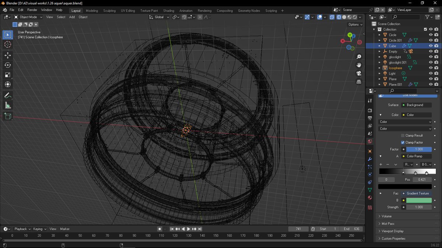Select the Move tool in the toolbar
The image size is (442, 248).
point(7,55)
